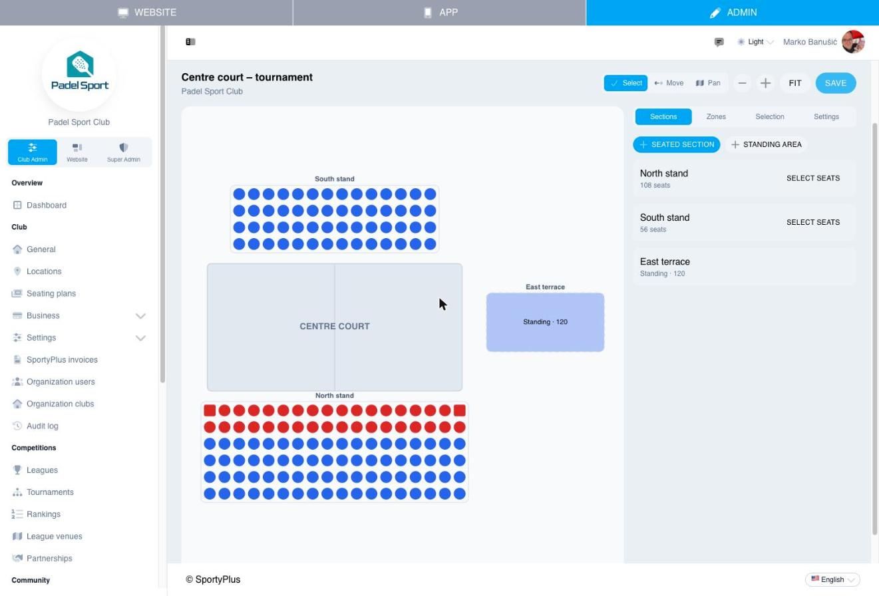The height and width of the screenshot is (596, 879).
Task: Switch to Move tool mode
Action: pos(669,83)
